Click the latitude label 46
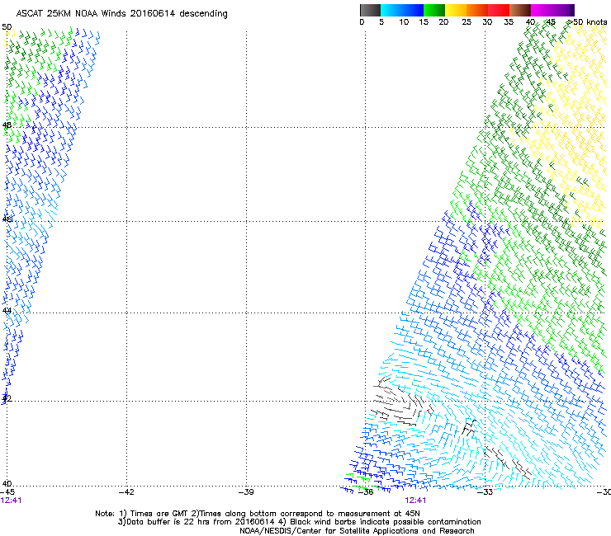611x536 pixels. tap(7, 219)
